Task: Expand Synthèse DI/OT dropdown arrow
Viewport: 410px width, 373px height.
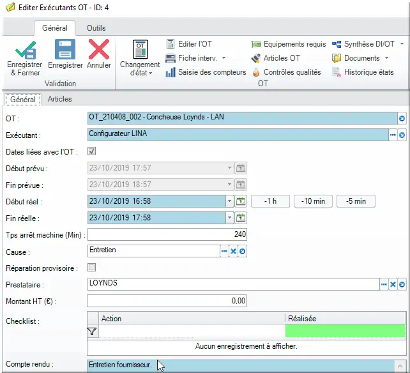Action: pyautogui.click(x=402, y=43)
